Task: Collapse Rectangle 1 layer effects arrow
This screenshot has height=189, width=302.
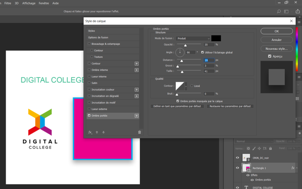Action: click(x=297, y=168)
